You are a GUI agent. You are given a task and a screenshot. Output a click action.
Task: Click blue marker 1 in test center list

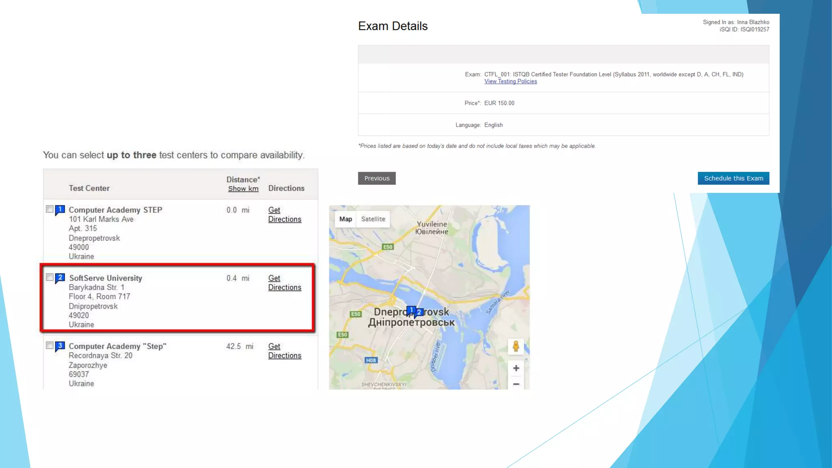click(x=60, y=210)
